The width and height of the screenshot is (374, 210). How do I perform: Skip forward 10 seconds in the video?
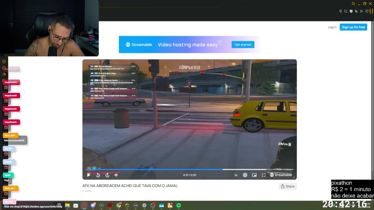tap(107, 175)
